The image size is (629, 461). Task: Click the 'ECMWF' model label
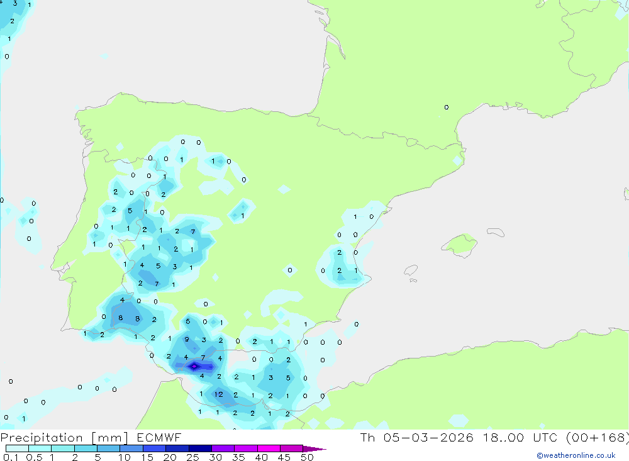click(159, 437)
